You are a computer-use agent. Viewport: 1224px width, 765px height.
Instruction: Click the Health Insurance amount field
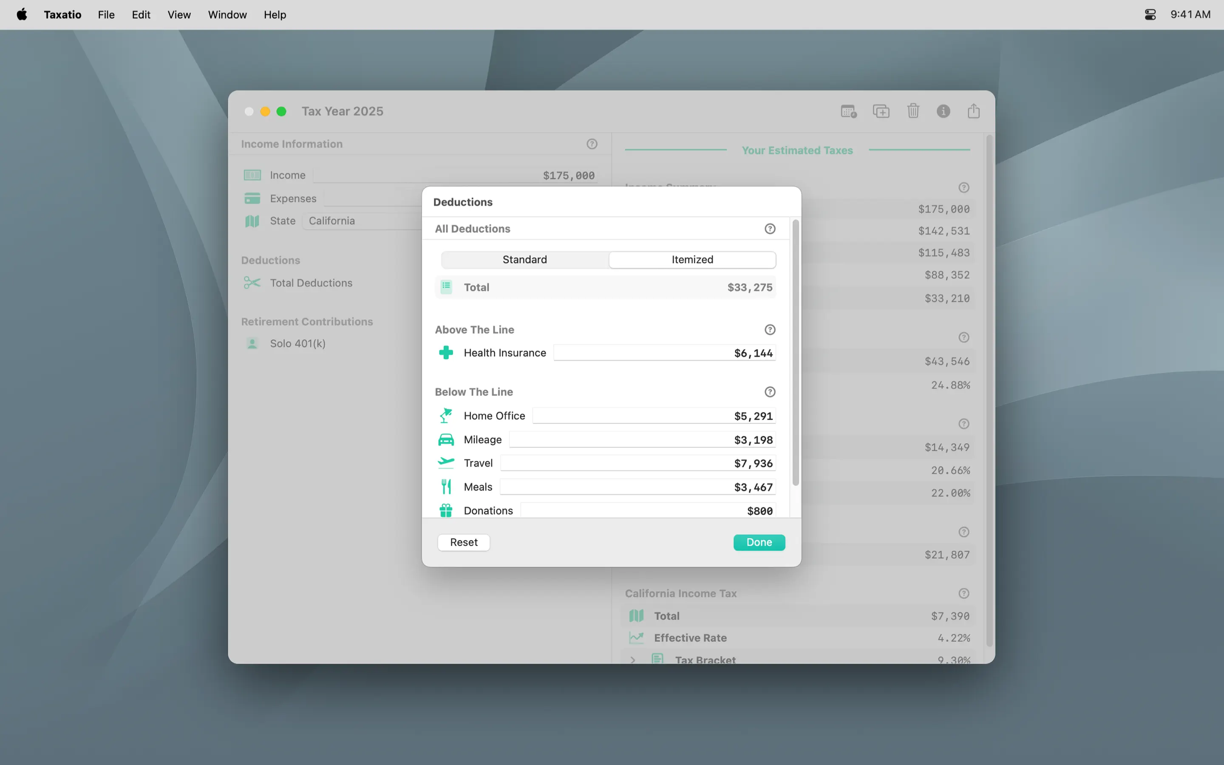click(x=664, y=353)
